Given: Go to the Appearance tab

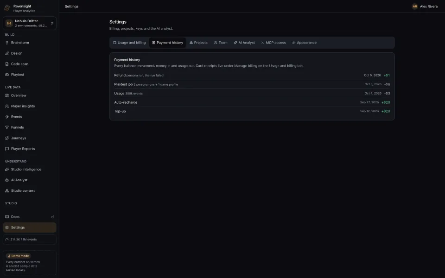Looking at the screenshot, I should click(304, 43).
